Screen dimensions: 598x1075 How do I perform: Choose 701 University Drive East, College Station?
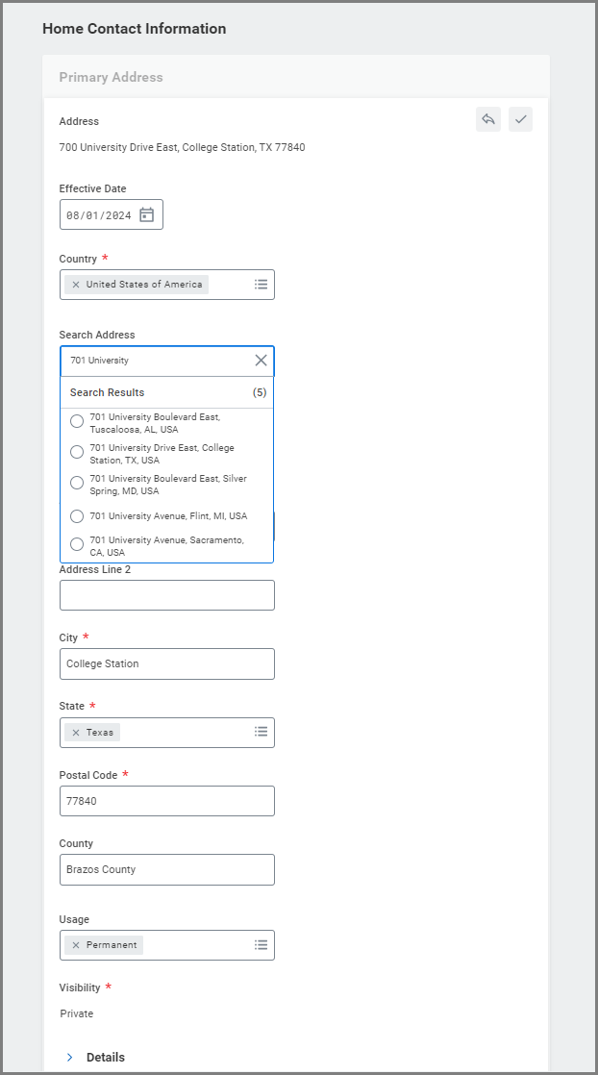[77, 453]
